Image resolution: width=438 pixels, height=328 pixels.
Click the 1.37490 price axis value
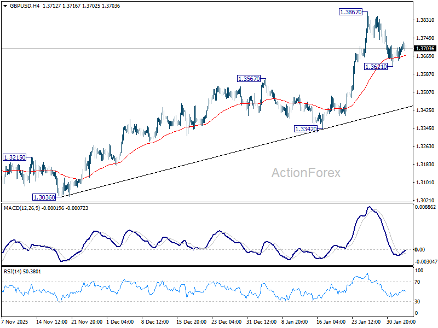pyautogui.click(x=425, y=38)
